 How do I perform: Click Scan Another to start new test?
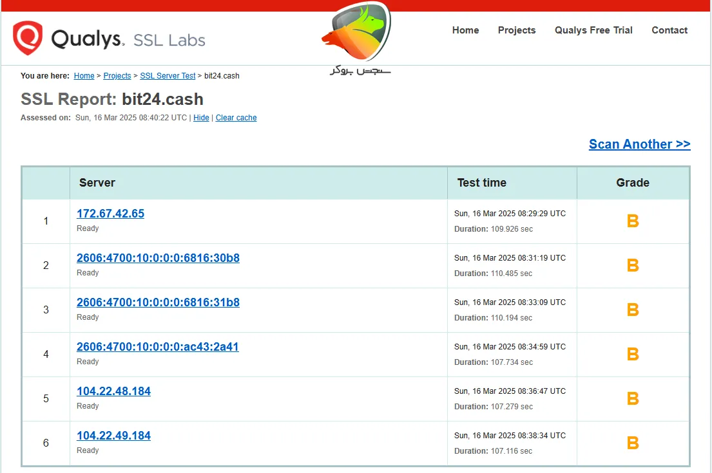point(639,144)
